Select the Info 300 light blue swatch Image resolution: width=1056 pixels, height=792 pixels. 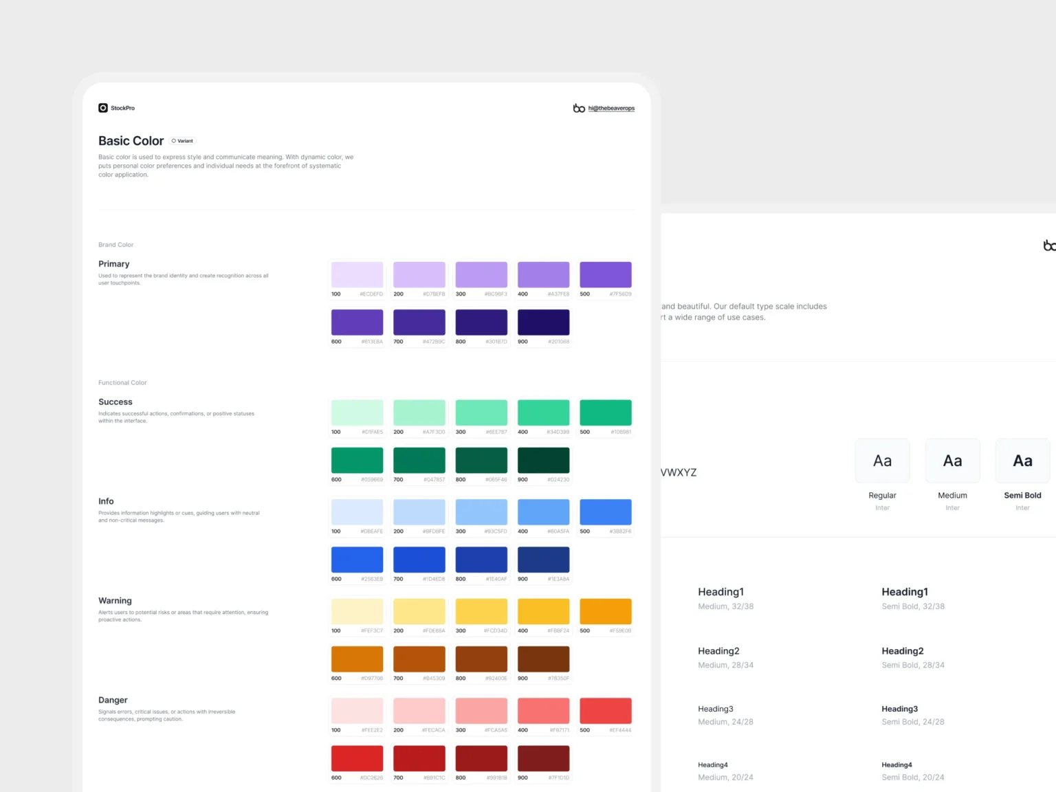click(x=481, y=512)
